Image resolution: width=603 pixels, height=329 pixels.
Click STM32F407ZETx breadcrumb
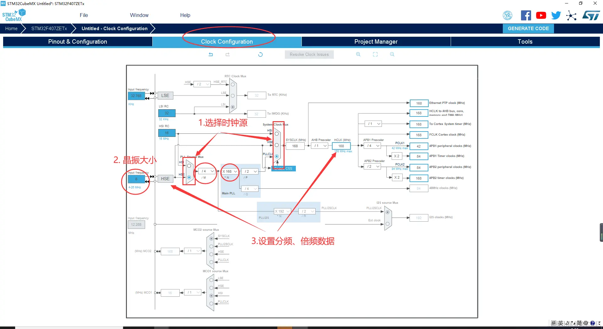point(49,29)
